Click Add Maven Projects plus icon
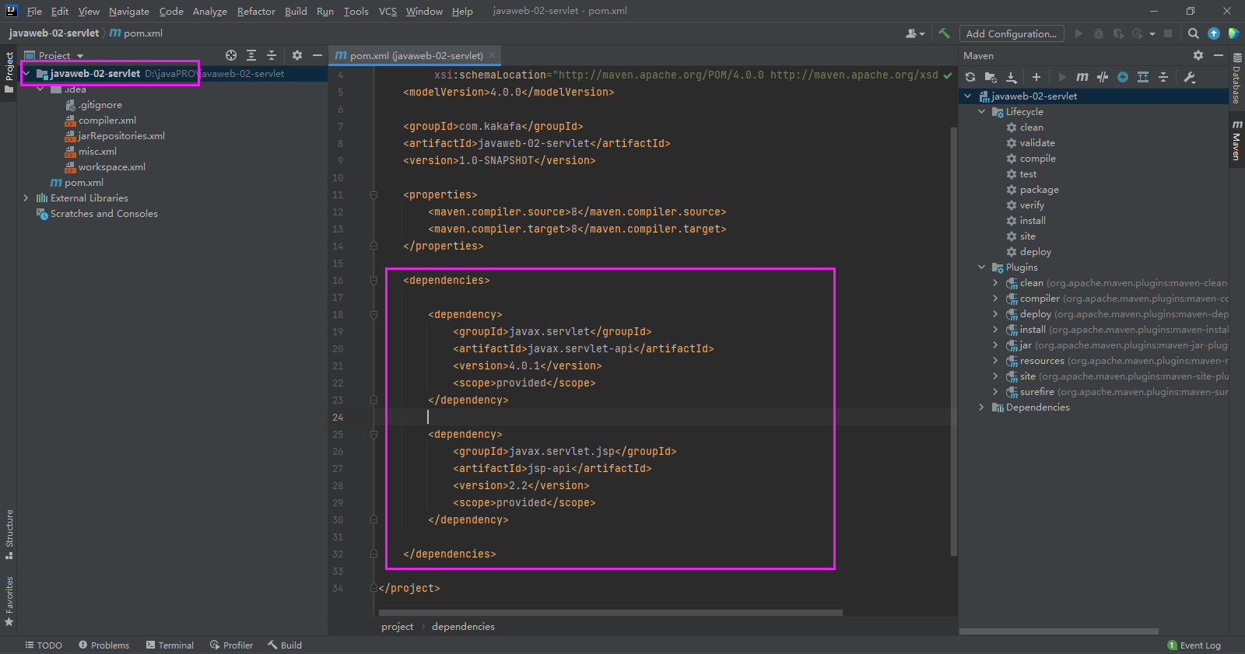 point(1036,77)
